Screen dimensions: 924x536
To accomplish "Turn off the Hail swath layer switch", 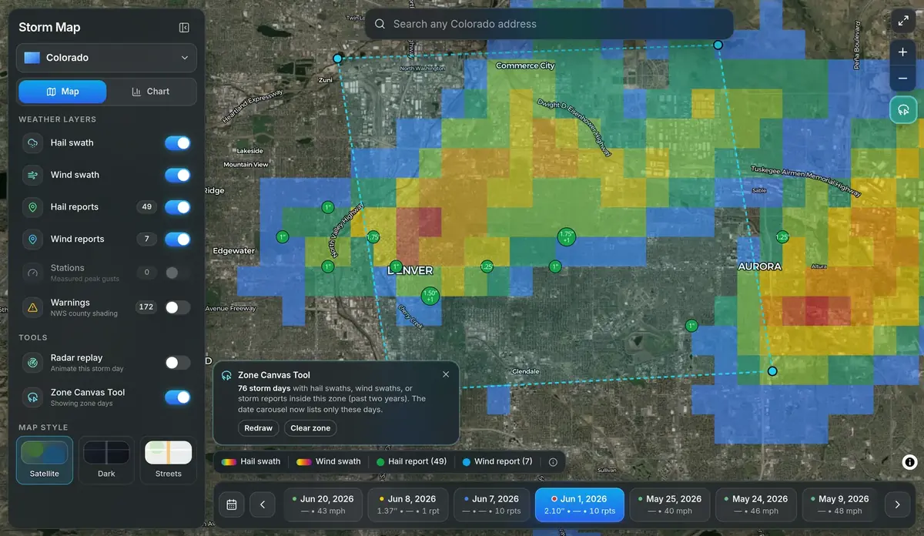I will click(x=177, y=142).
